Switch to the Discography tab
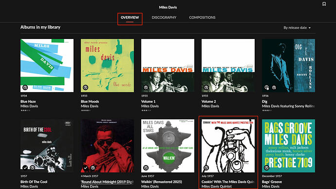The image size is (336, 189). [164, 18]
